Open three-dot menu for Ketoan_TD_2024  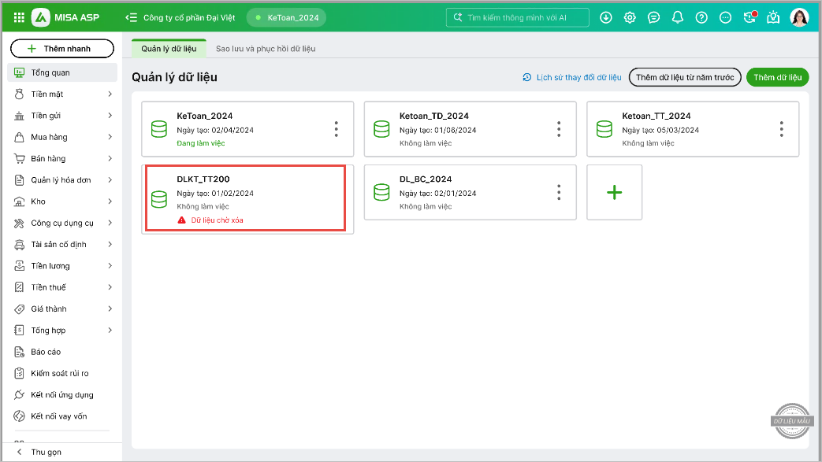coord(559,129)
